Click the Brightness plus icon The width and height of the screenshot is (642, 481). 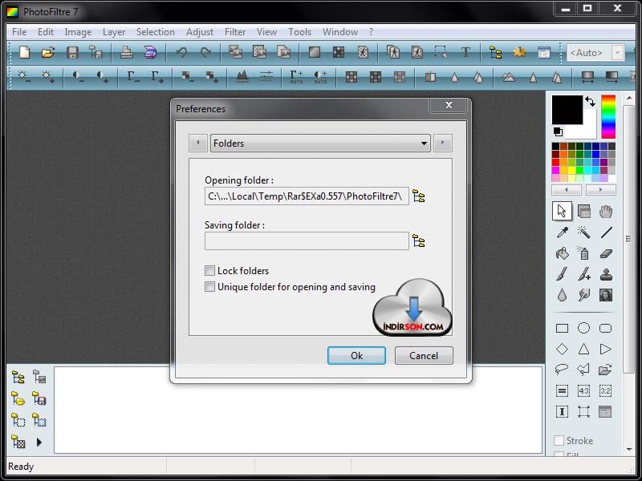pyautogui.click(x=48, y=76)
